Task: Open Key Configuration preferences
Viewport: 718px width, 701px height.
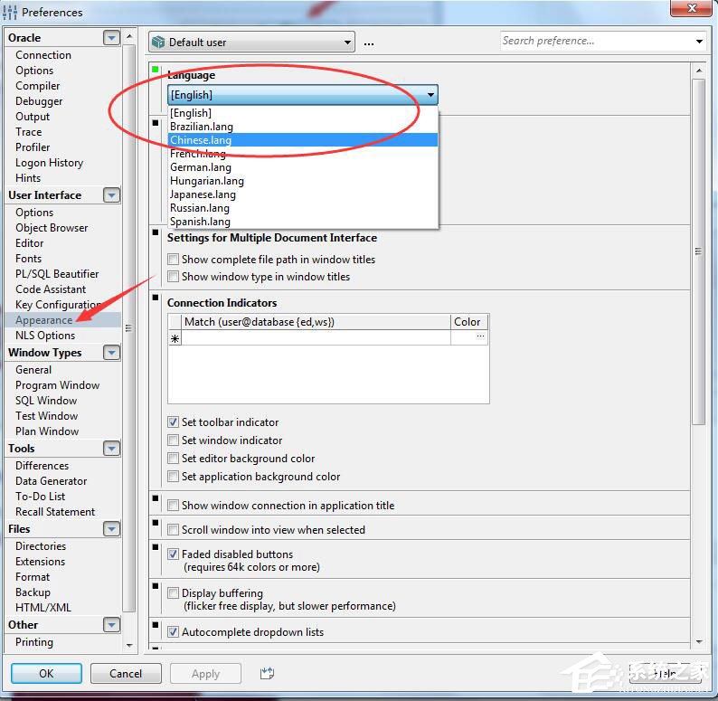Action: pyautogui.click(x=59, y=304)
